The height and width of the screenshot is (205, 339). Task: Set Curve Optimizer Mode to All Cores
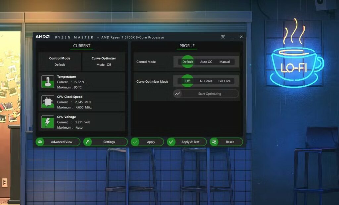206,81
